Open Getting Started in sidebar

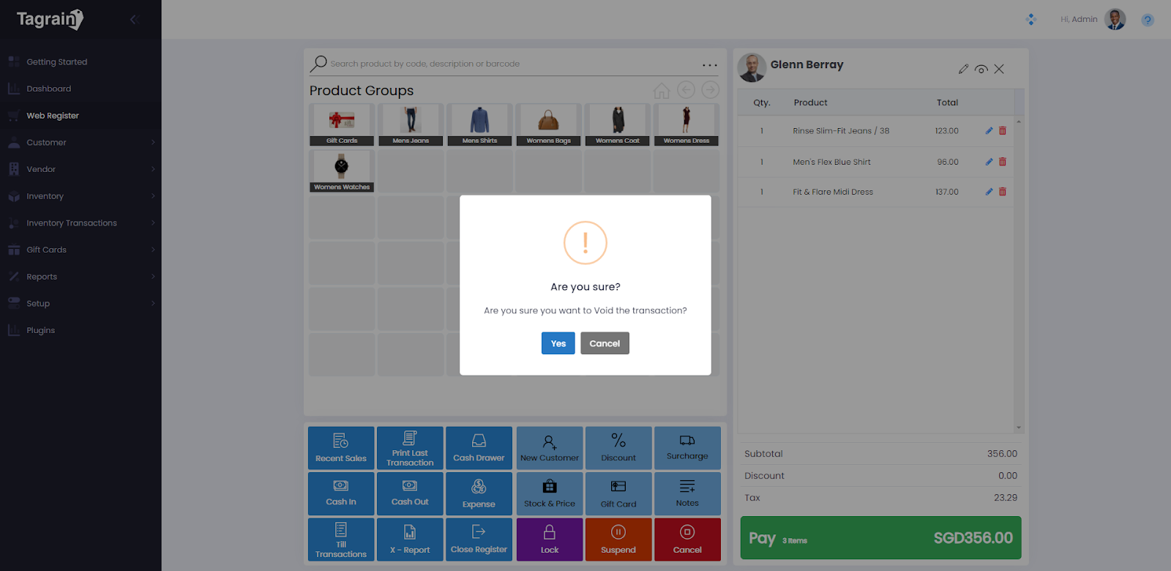coord(81,61)
